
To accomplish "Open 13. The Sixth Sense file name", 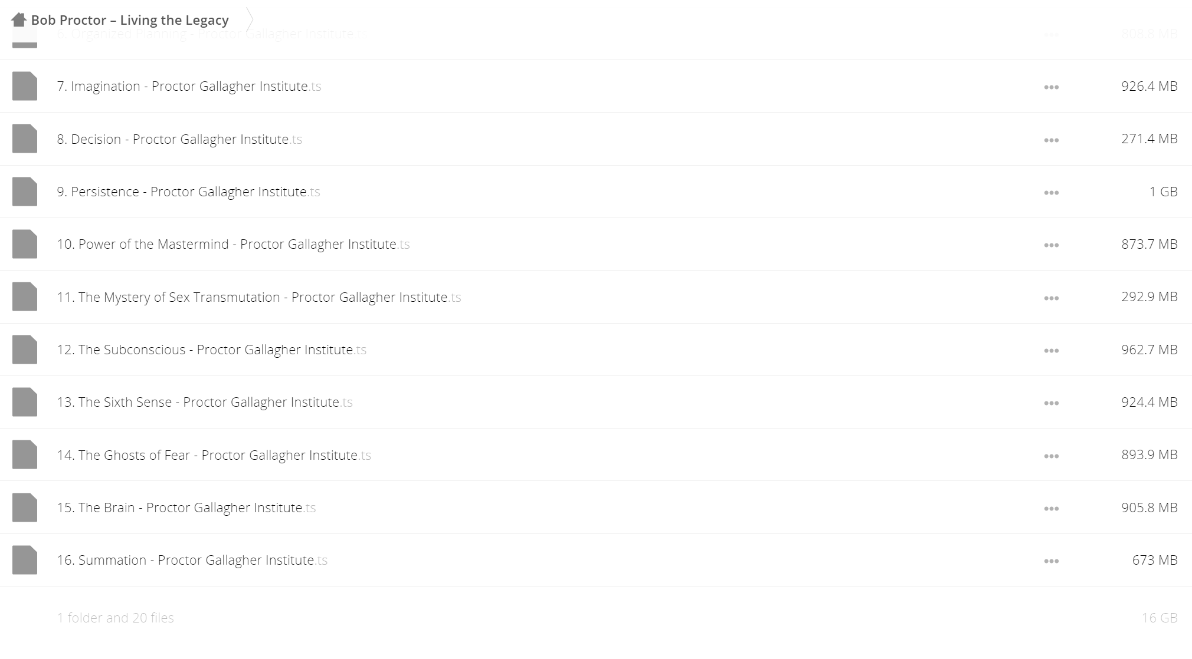I will 205,402.
